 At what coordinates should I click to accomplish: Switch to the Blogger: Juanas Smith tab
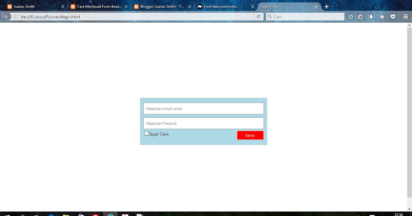tap(160, 6)
